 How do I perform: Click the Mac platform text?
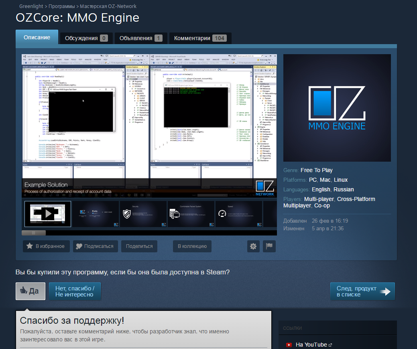point(325,180)
